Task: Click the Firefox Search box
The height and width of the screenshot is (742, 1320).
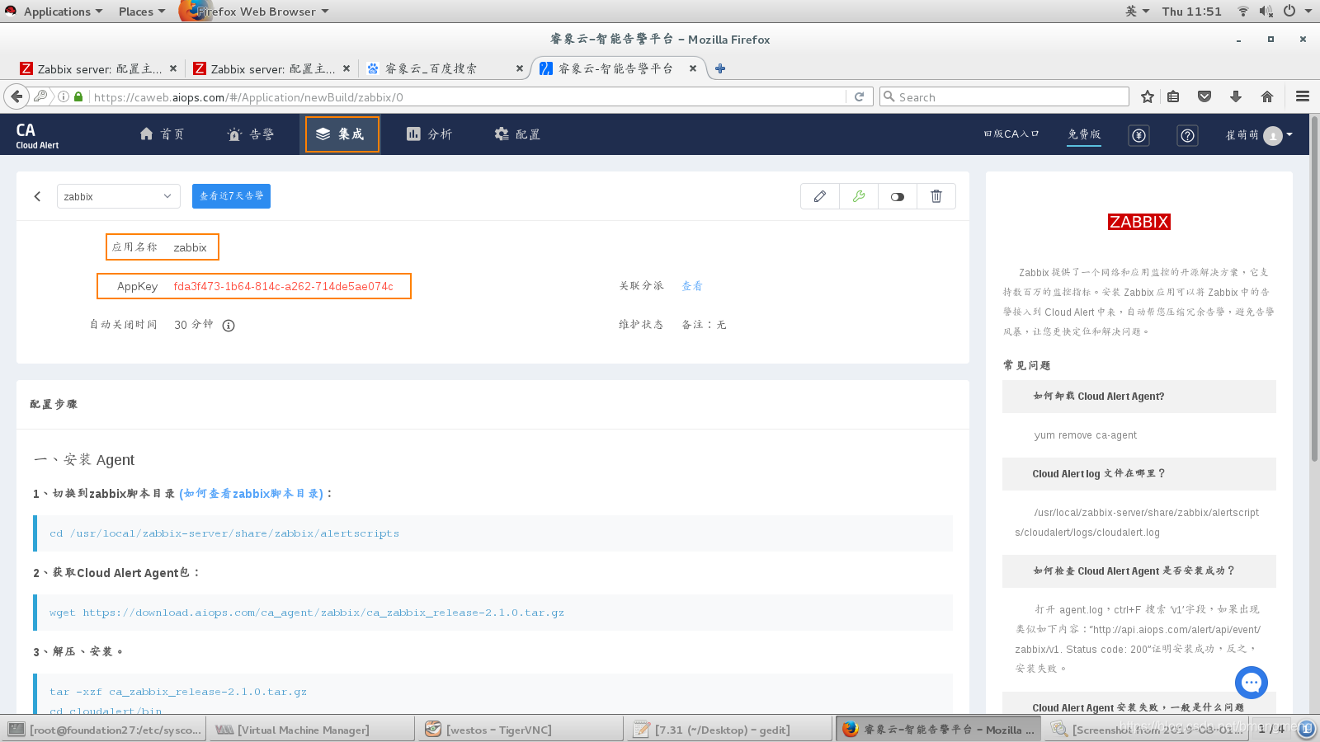Action: [x=1004, y=96]
